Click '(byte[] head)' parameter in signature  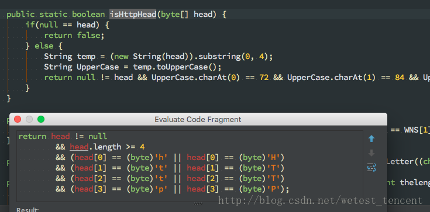pyautogui.click(x=187, y=14)
